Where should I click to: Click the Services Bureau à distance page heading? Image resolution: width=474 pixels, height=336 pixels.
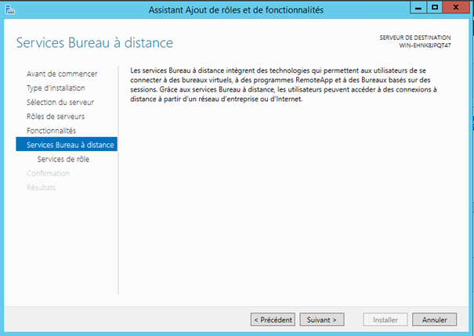tap(94, 42)
